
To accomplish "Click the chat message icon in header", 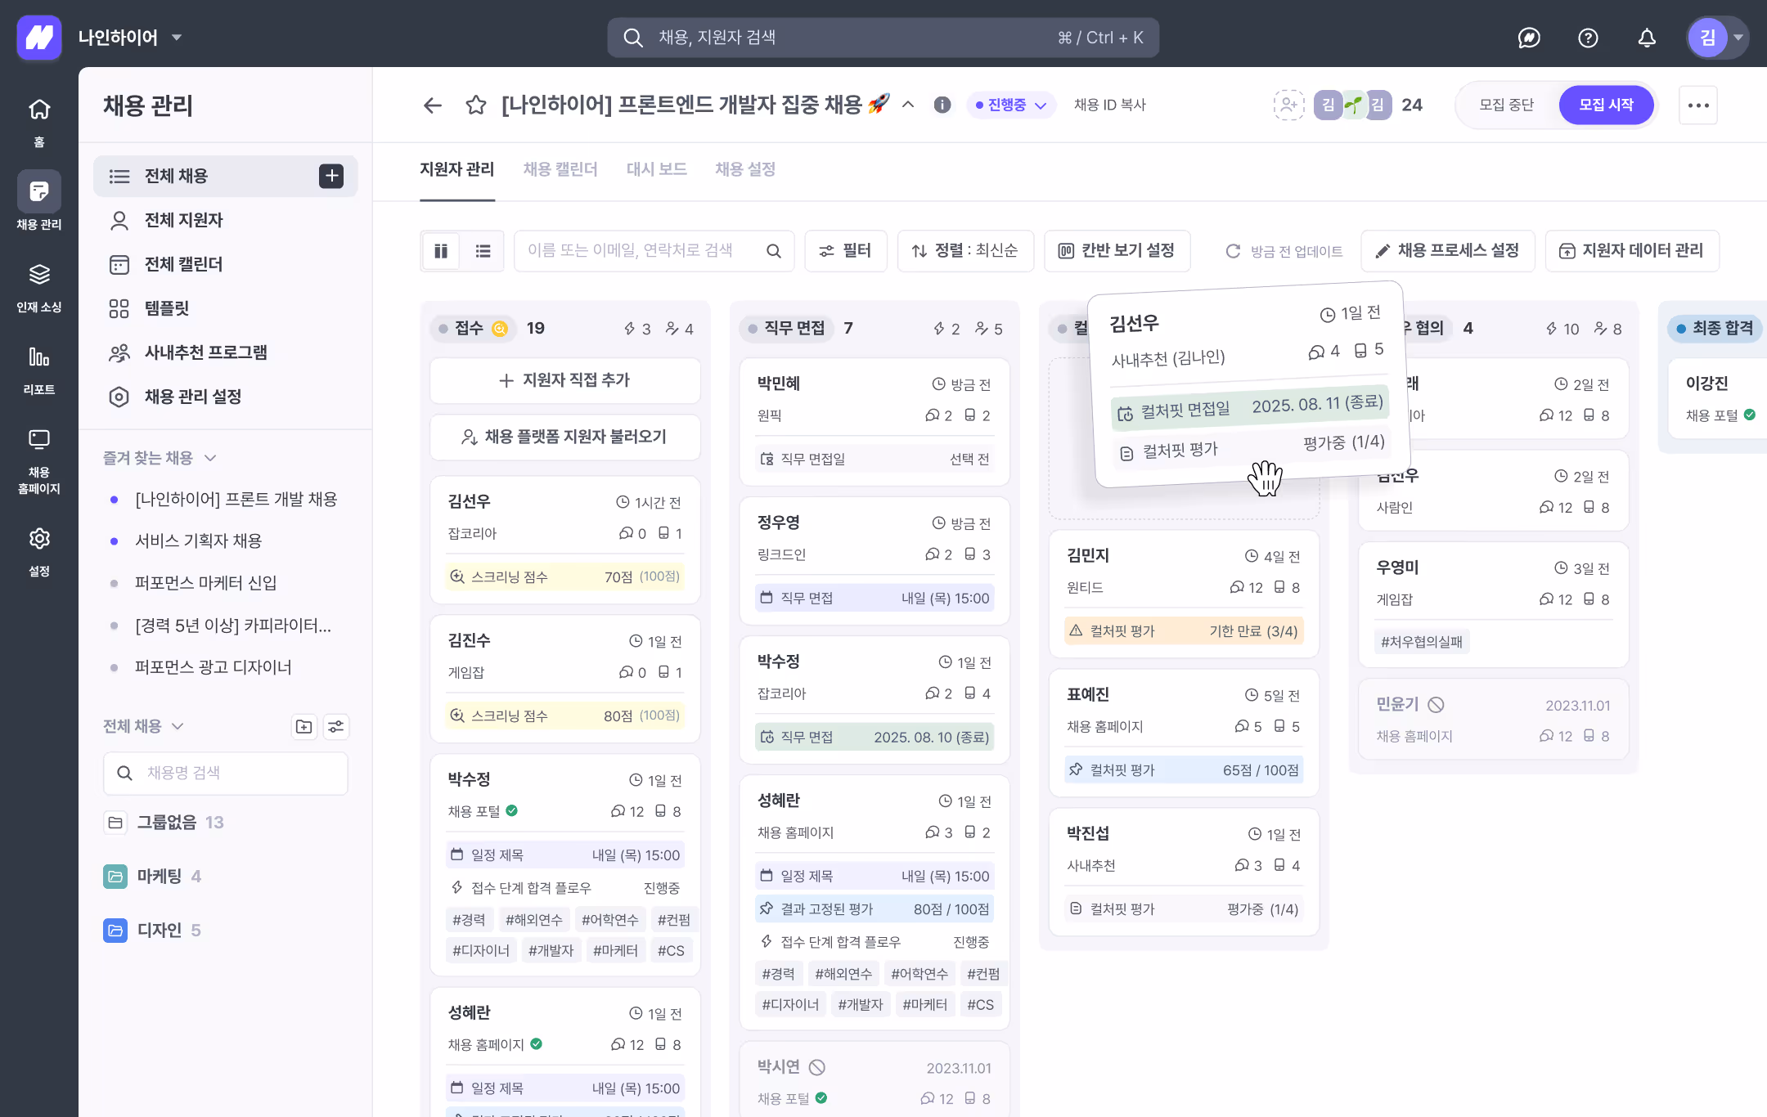I will point(1529,38).
